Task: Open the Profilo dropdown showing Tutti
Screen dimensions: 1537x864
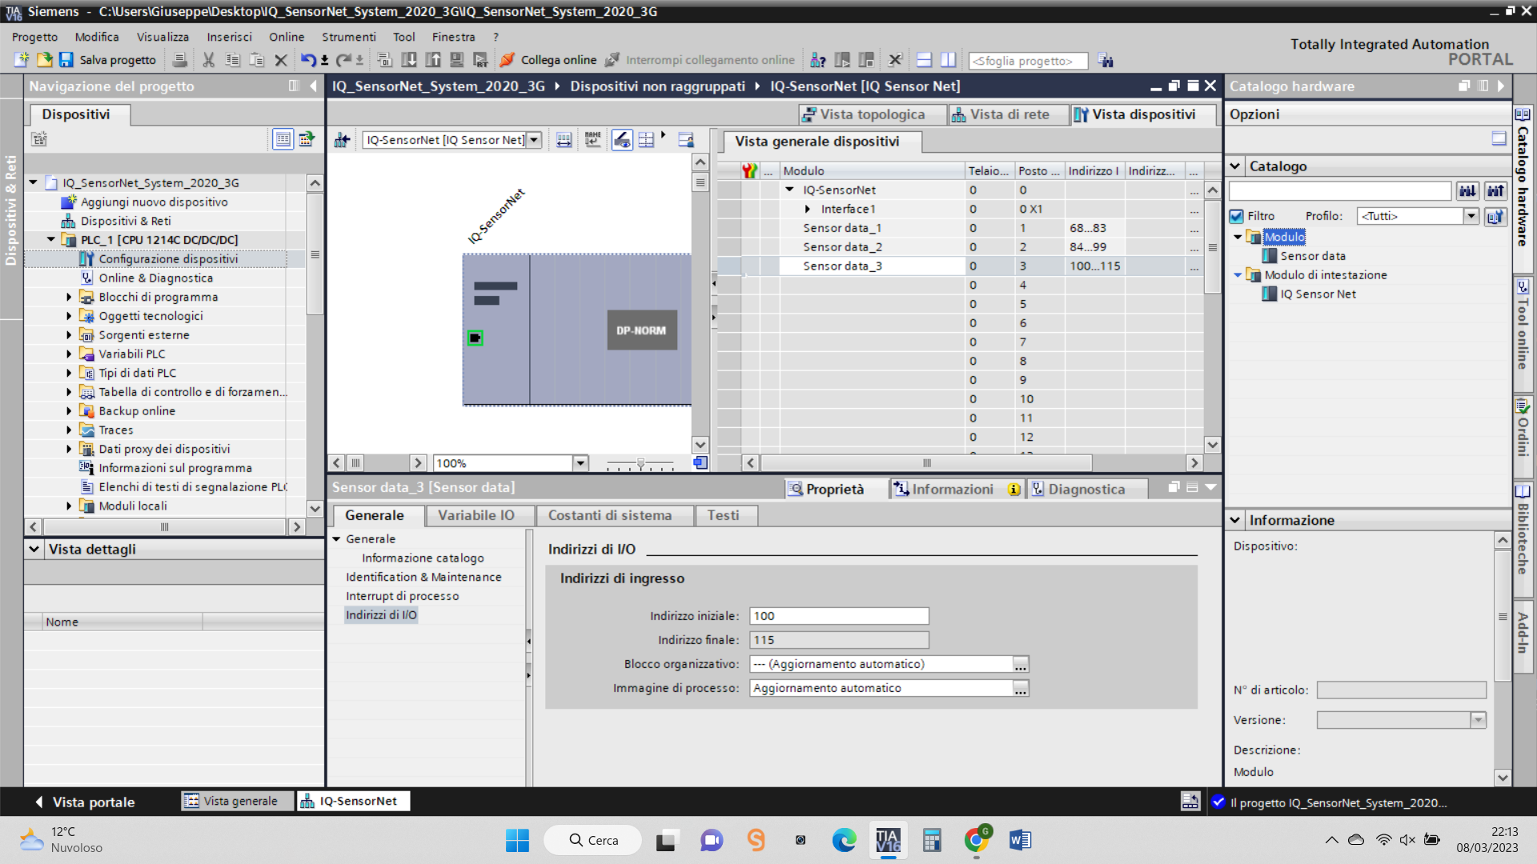Action: point(1471,216)
